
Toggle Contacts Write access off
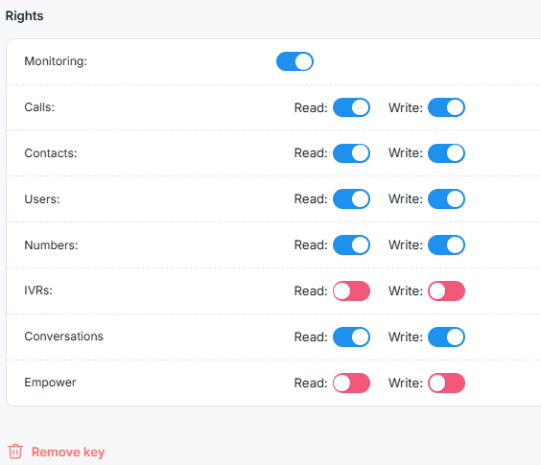point(446,153)
